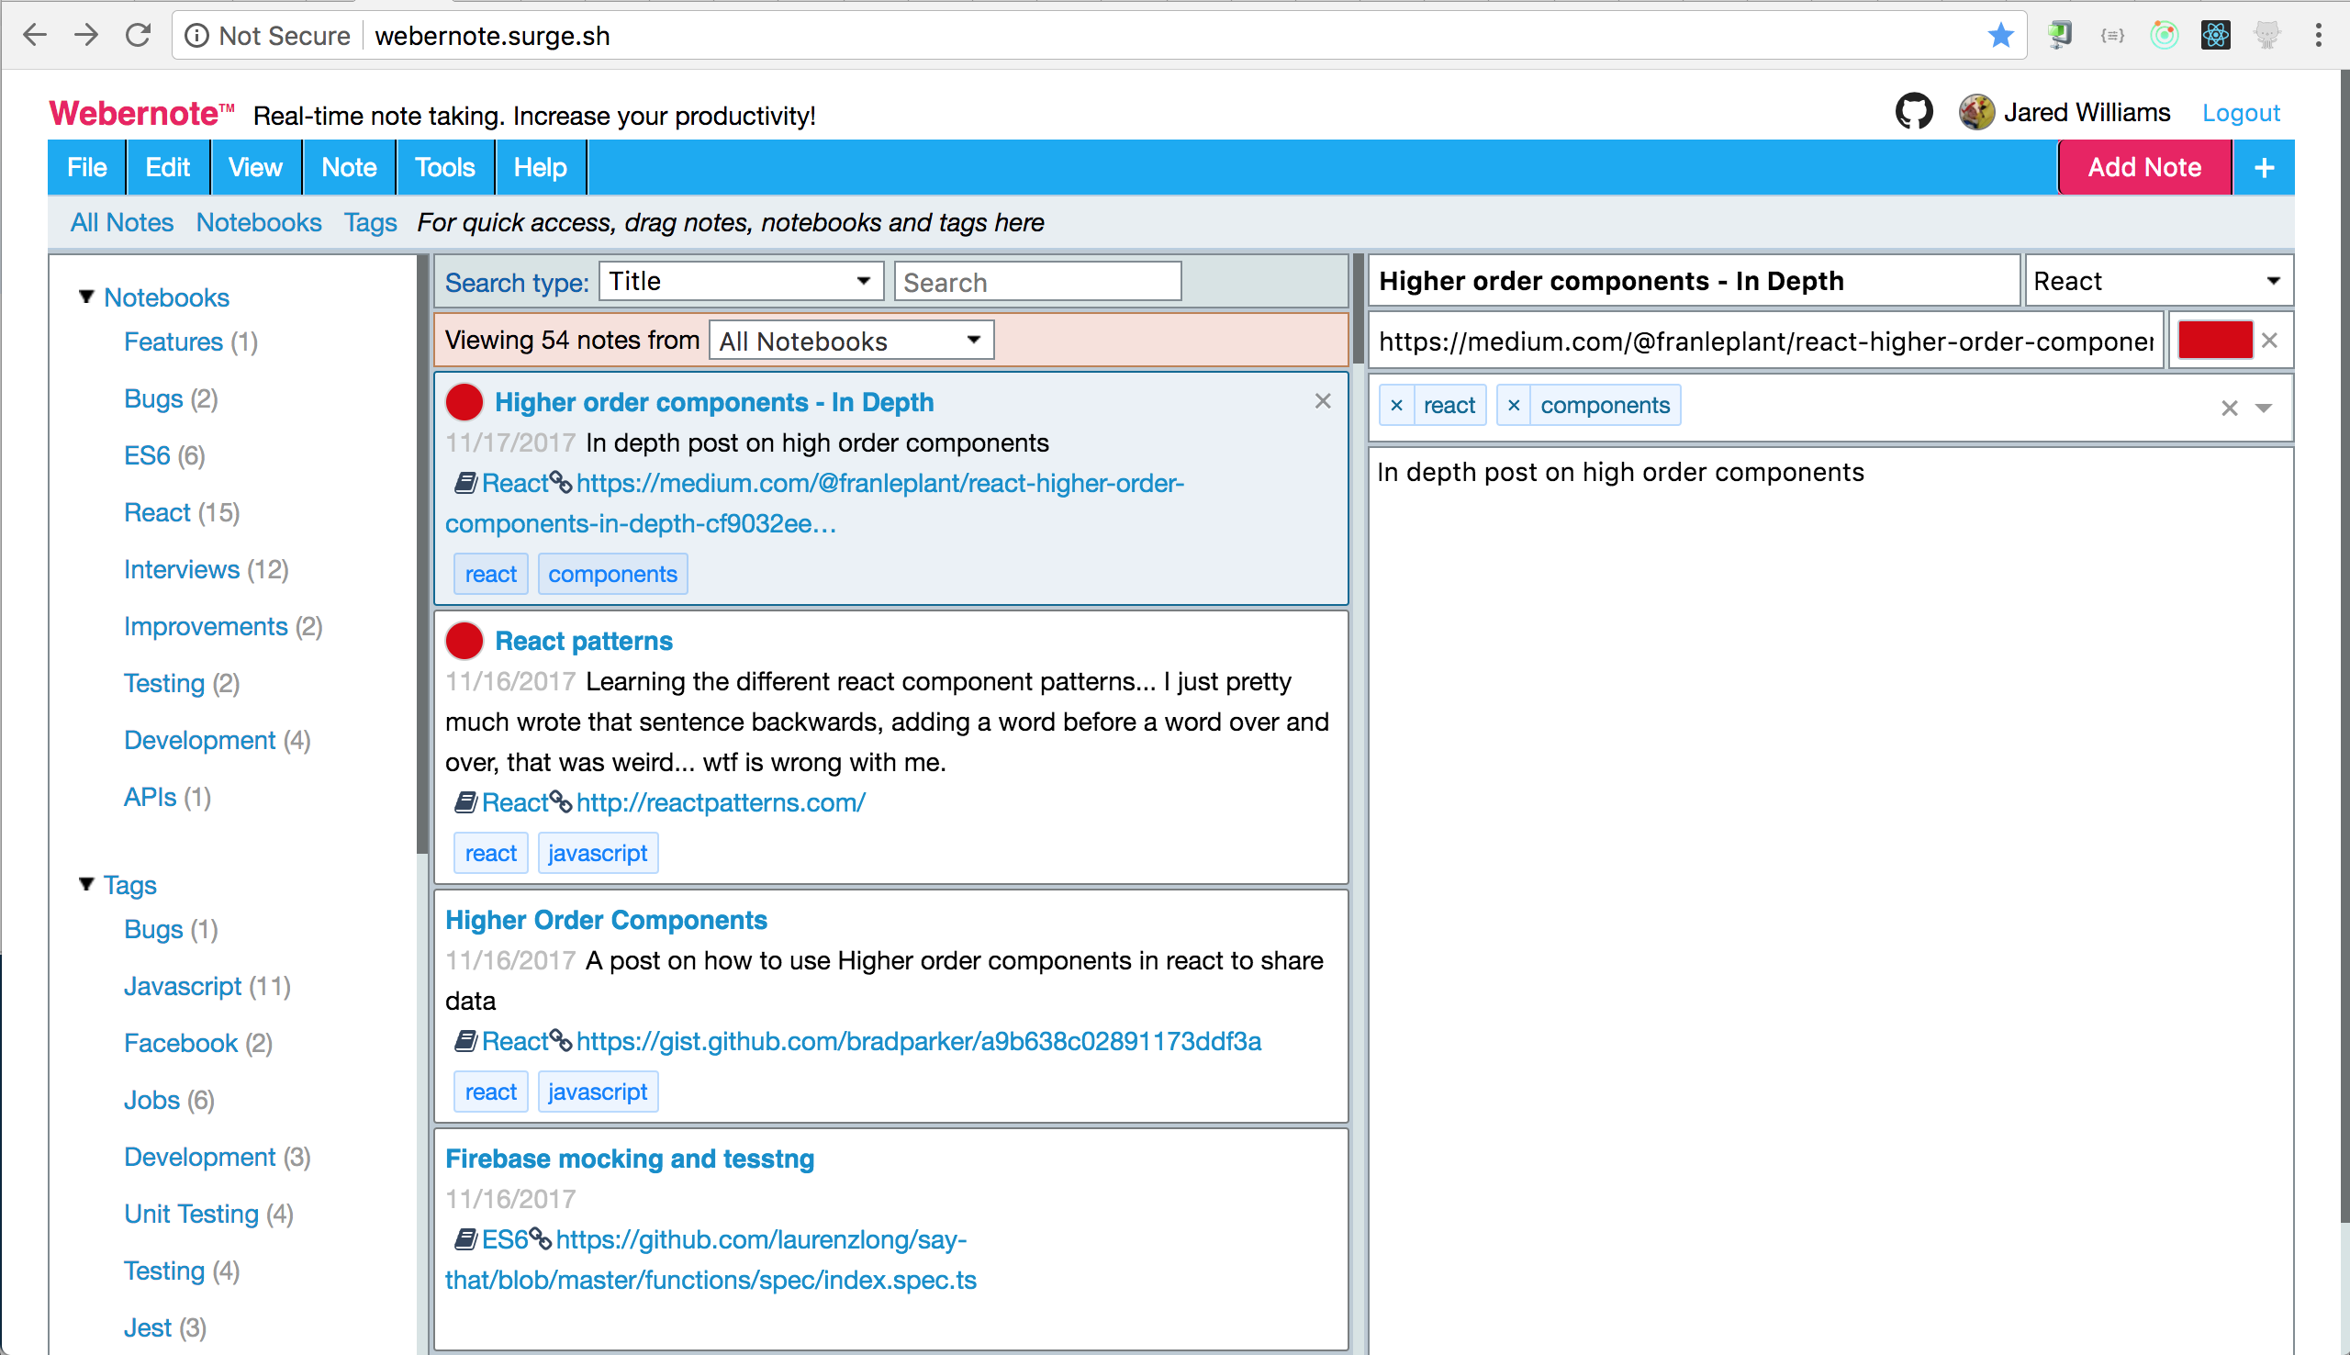The height and width of the screenshot is (1355, 2350).
Task: Open the Search type Title dropdown
Action: pos(741,281)
